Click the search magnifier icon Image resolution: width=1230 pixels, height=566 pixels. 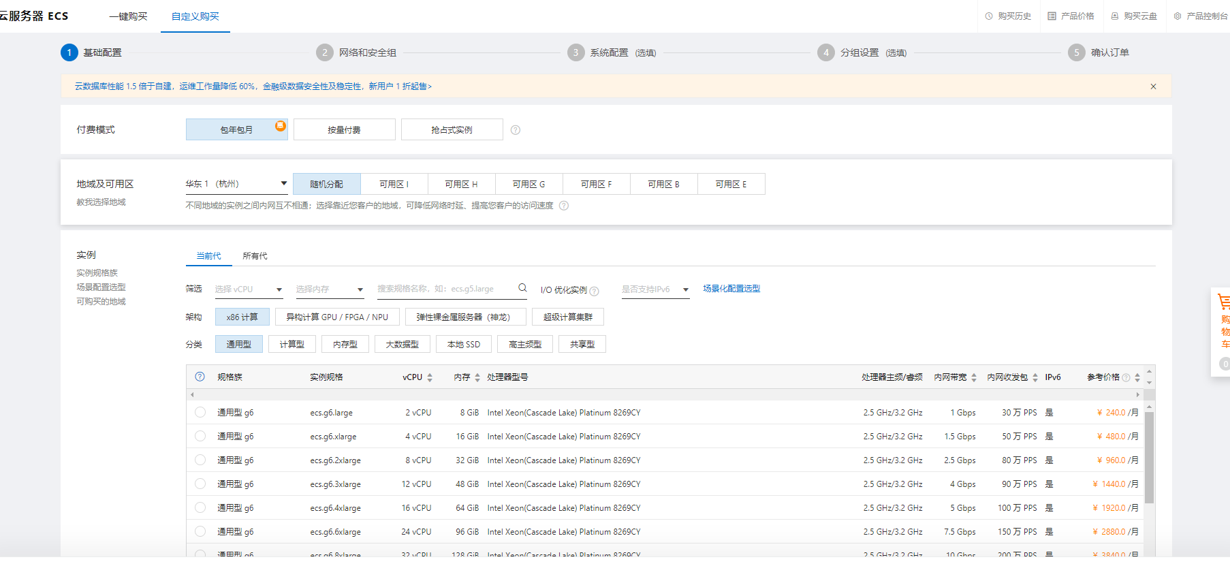pyautogui.click(x=522, y=288)
